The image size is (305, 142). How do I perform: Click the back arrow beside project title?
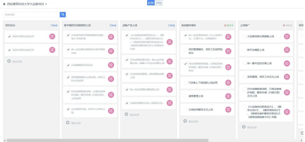[4, 4]
